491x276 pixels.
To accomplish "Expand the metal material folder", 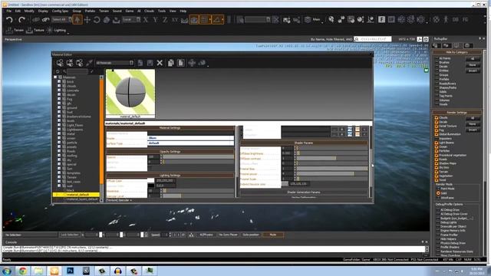I will point(59,133).
